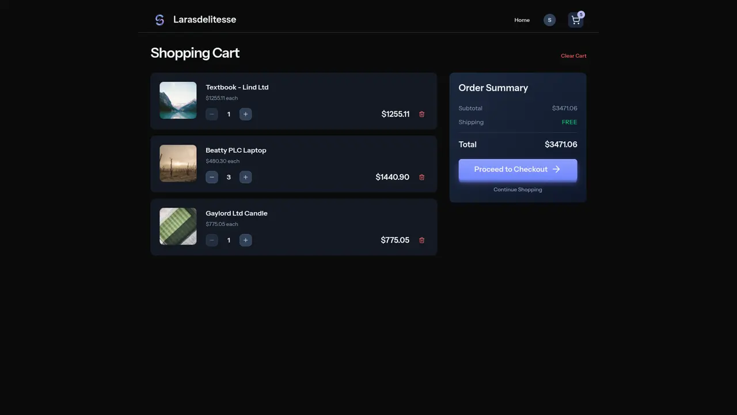Viewport: 737px width, 415px height.
Task: Delete Gaylord Ltd Candle from cart
Action: pyautogui.click(x=421, y=240)
